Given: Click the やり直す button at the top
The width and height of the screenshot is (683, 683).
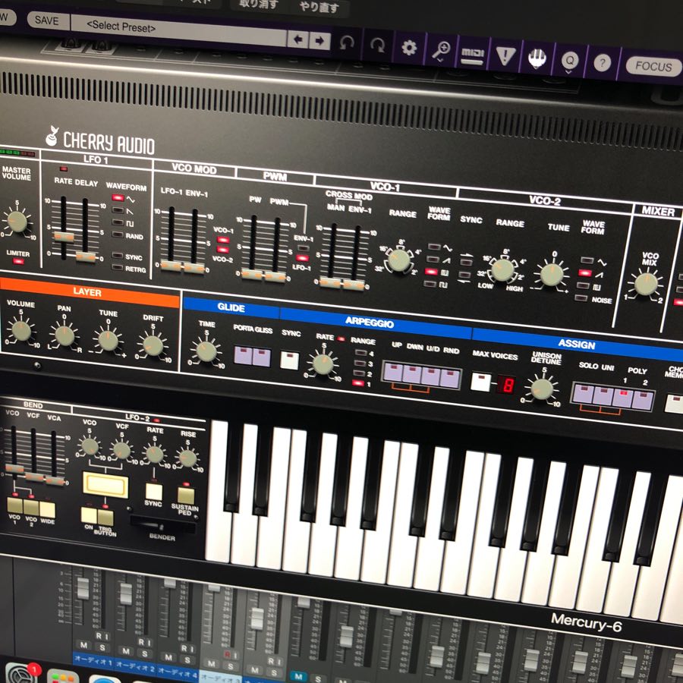Looking at the screenshot, I should click(319, 7).
